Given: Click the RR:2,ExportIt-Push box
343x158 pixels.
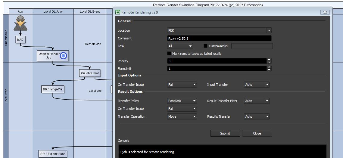Looking at the screenshot, I should point(53,154).
